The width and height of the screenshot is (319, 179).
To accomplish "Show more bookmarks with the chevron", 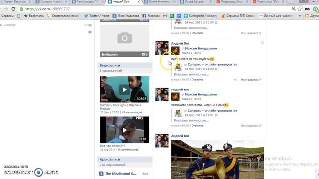I will pyautogui.click(x=300, y=16).
